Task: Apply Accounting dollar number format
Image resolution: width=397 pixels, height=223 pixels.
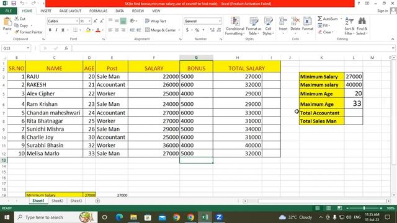Action: click(x=187, y=30)
